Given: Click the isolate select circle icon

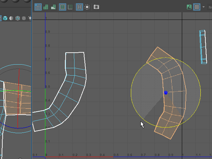Looking at the screenshot, I should pos(87,7).
